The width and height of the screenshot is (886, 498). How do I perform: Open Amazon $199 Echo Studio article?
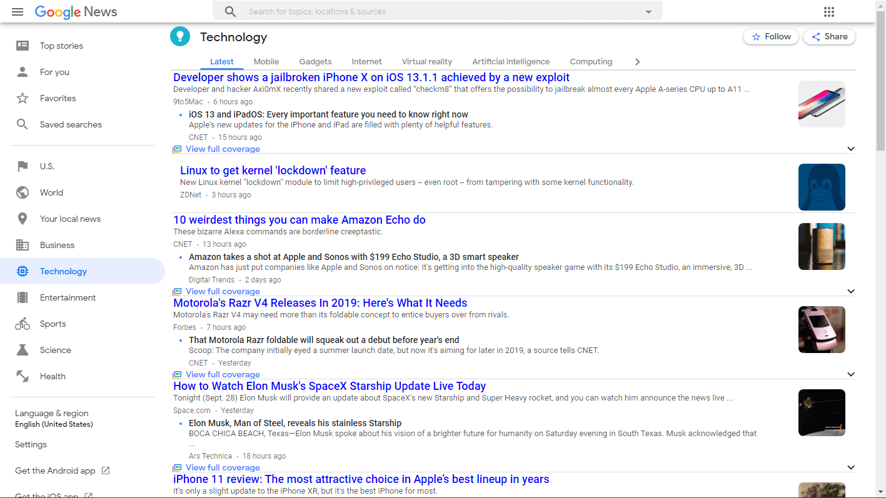(354, 257)
